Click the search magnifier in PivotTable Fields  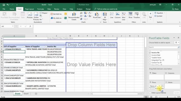point(178,47)
